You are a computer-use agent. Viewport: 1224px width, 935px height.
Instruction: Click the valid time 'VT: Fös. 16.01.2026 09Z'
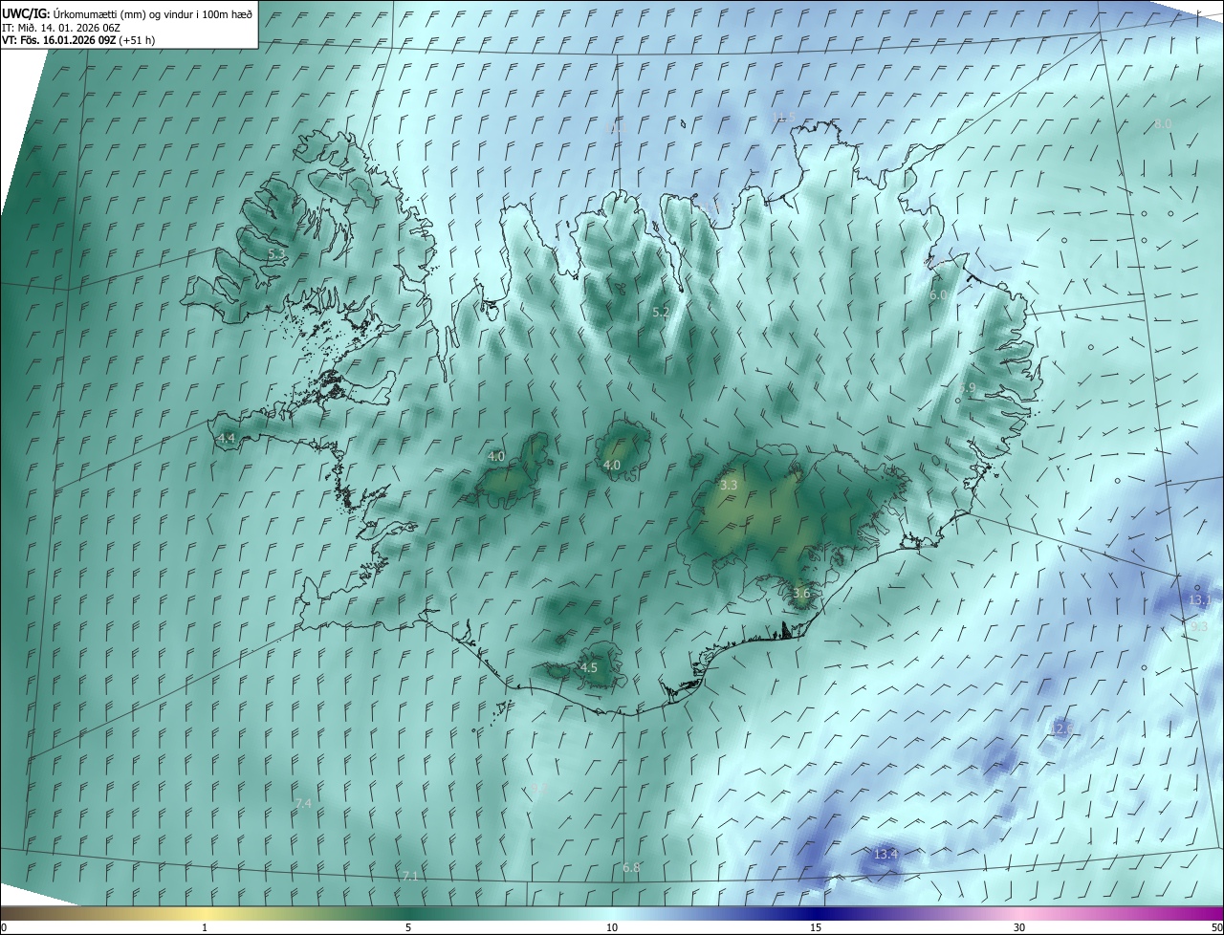(x=59, y=40)
